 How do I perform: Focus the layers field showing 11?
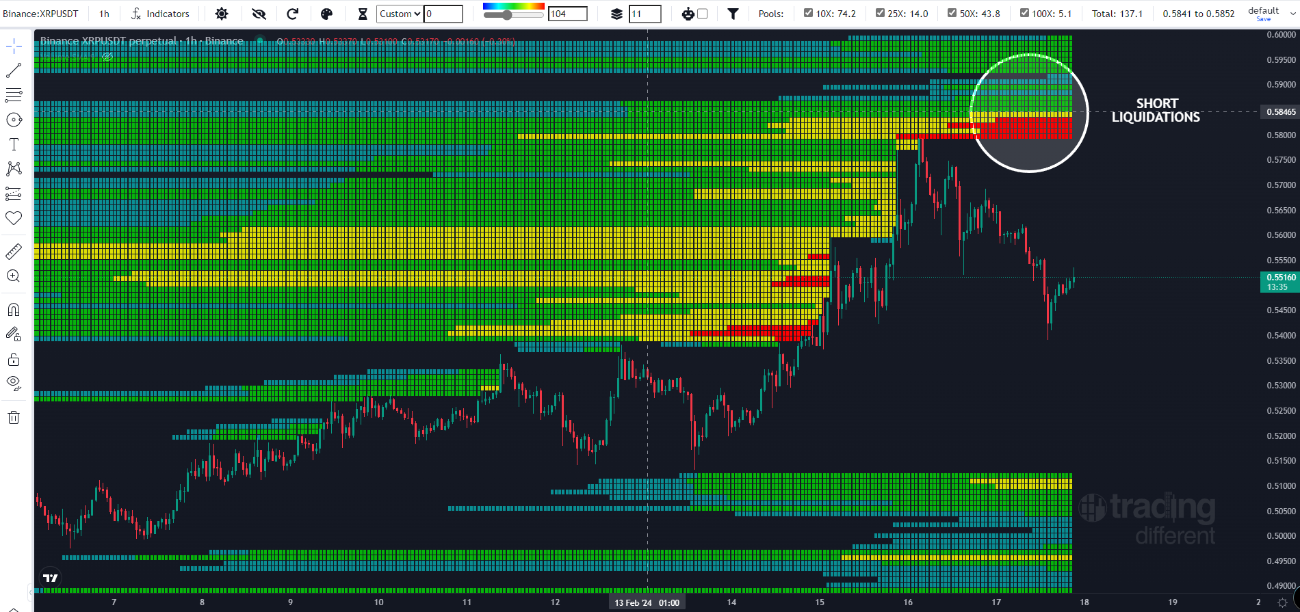(645, 14)
